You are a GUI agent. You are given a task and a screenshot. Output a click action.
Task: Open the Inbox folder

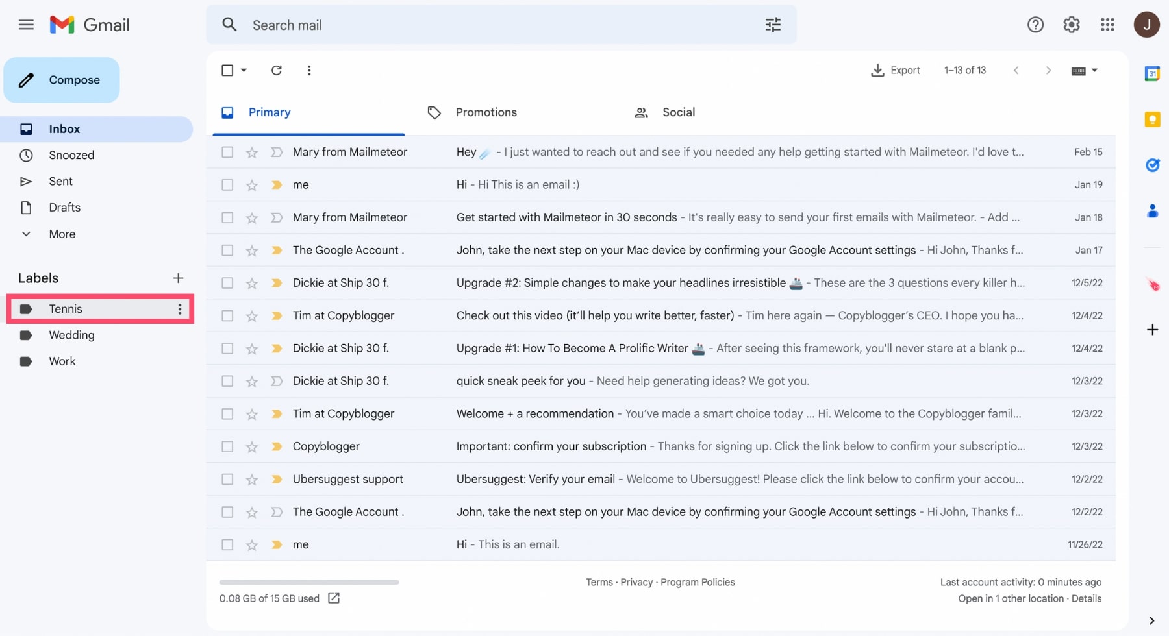click(x=97, y=129)
